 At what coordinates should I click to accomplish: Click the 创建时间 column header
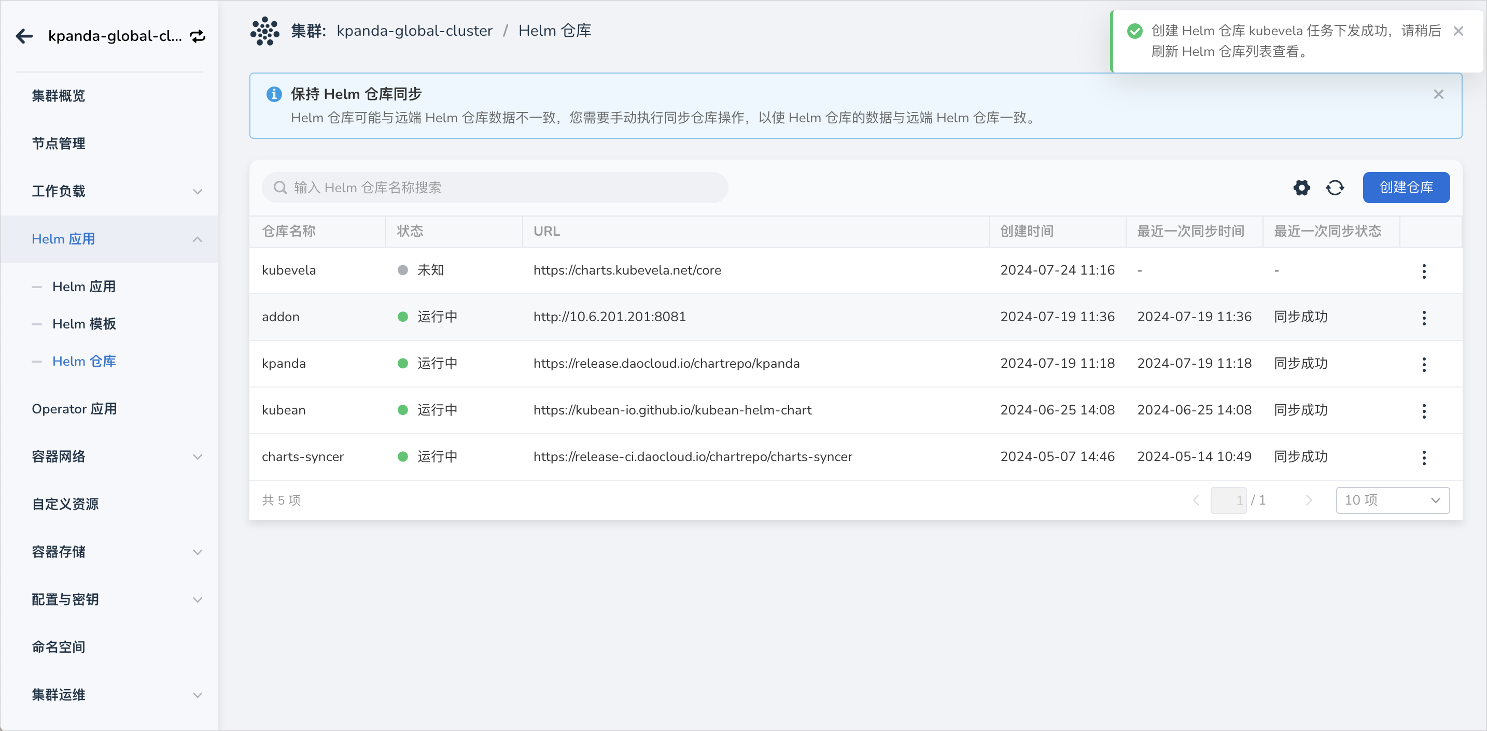pyautogui.click(x=1027, y=232)
